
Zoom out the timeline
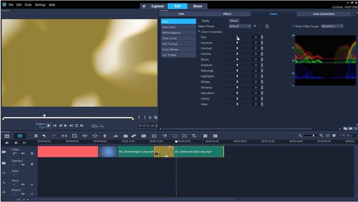300,135
